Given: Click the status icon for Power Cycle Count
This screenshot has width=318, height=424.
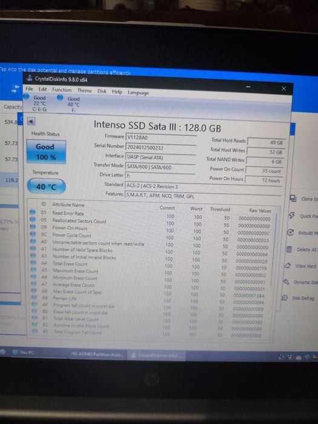Looking at the screenshot, I should pos(33,234).
